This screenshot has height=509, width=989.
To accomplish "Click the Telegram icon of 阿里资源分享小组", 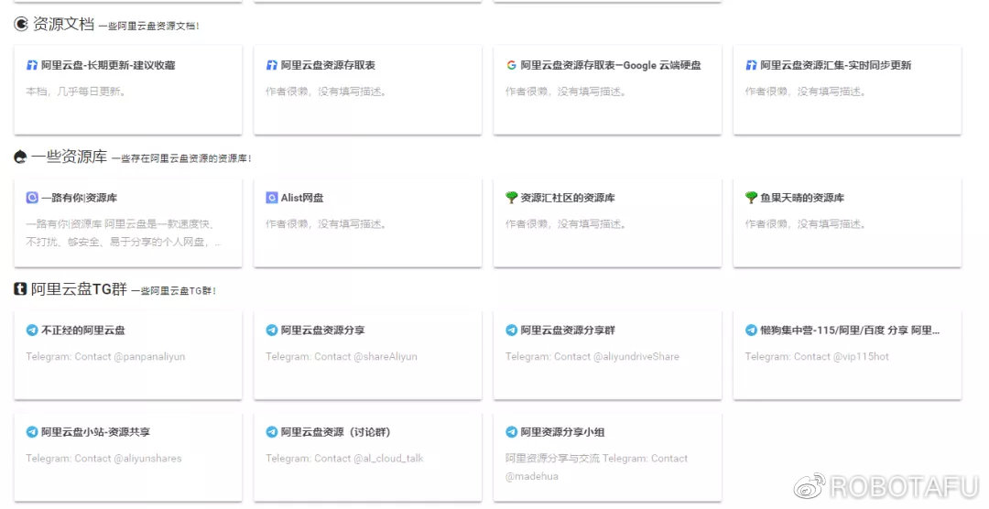I will point(512,432).
